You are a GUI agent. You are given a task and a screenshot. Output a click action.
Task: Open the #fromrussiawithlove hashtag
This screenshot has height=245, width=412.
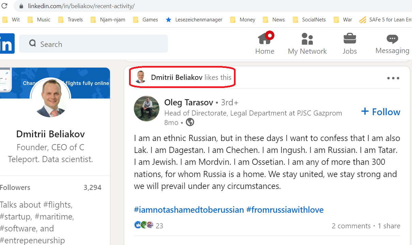point(285,210)
